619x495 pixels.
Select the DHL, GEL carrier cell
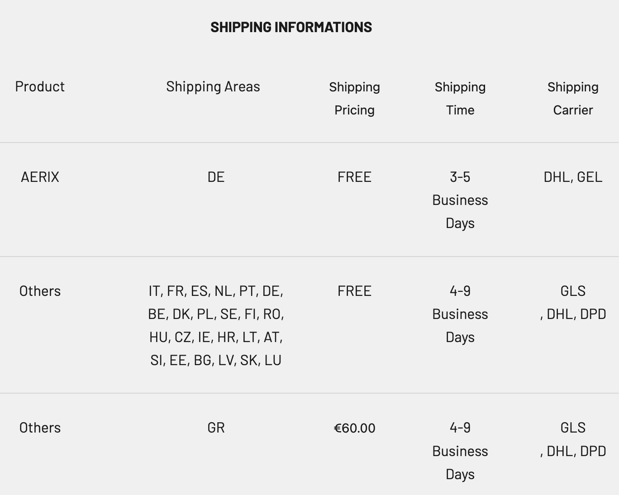tap(573, 177)
